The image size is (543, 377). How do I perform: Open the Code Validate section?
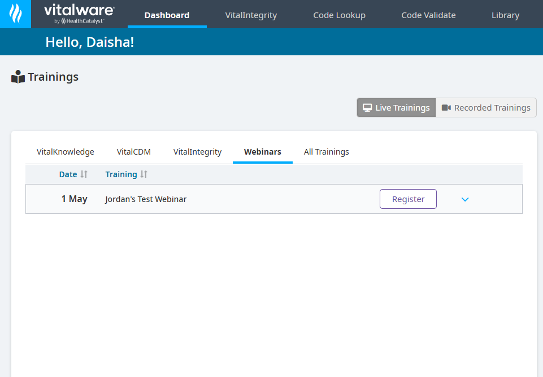coord(428,15)
